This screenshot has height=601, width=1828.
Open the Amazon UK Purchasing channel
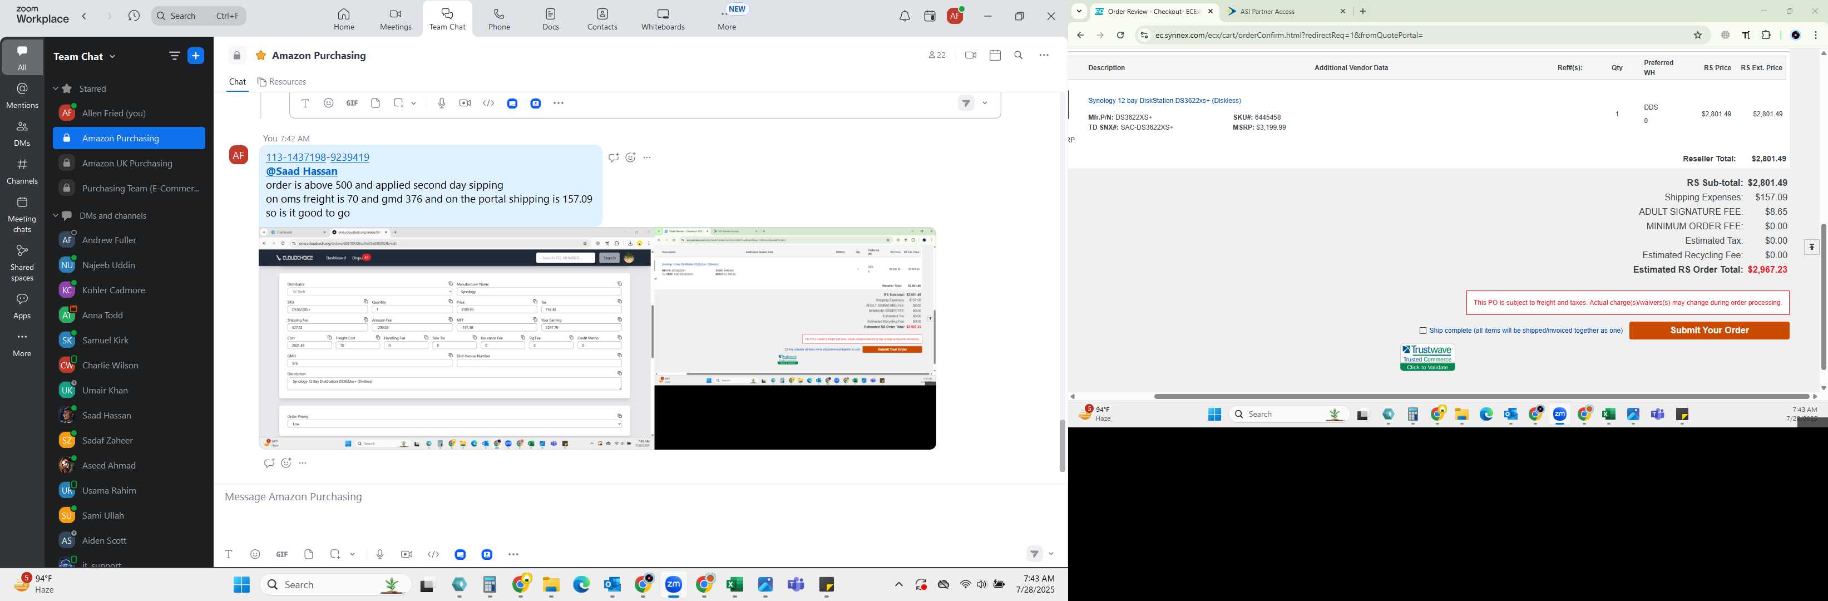(x=129, y=163)
